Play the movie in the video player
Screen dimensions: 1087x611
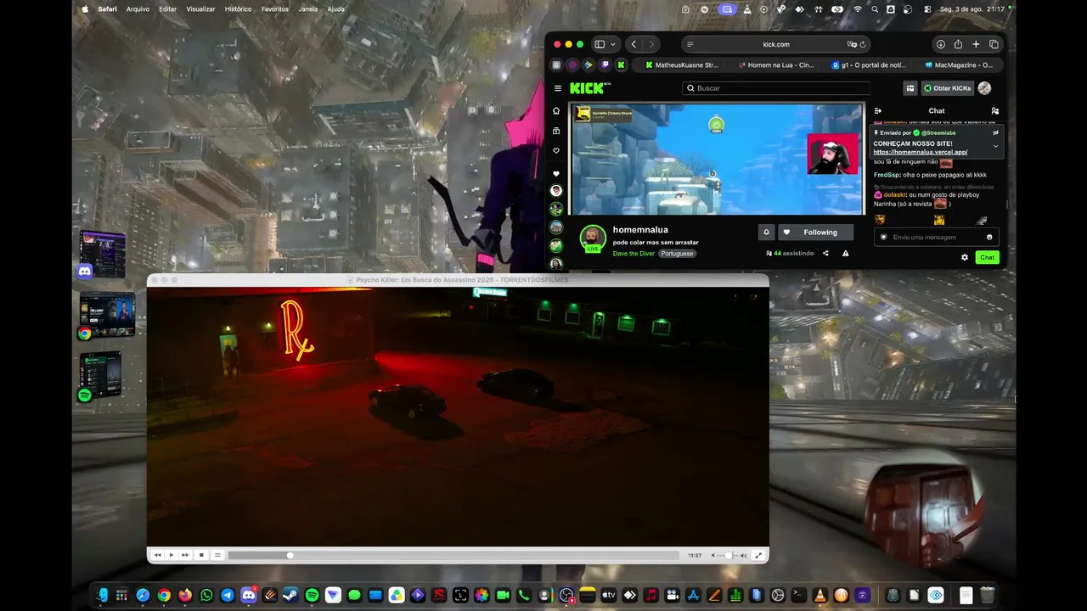[x=171, y=555]
